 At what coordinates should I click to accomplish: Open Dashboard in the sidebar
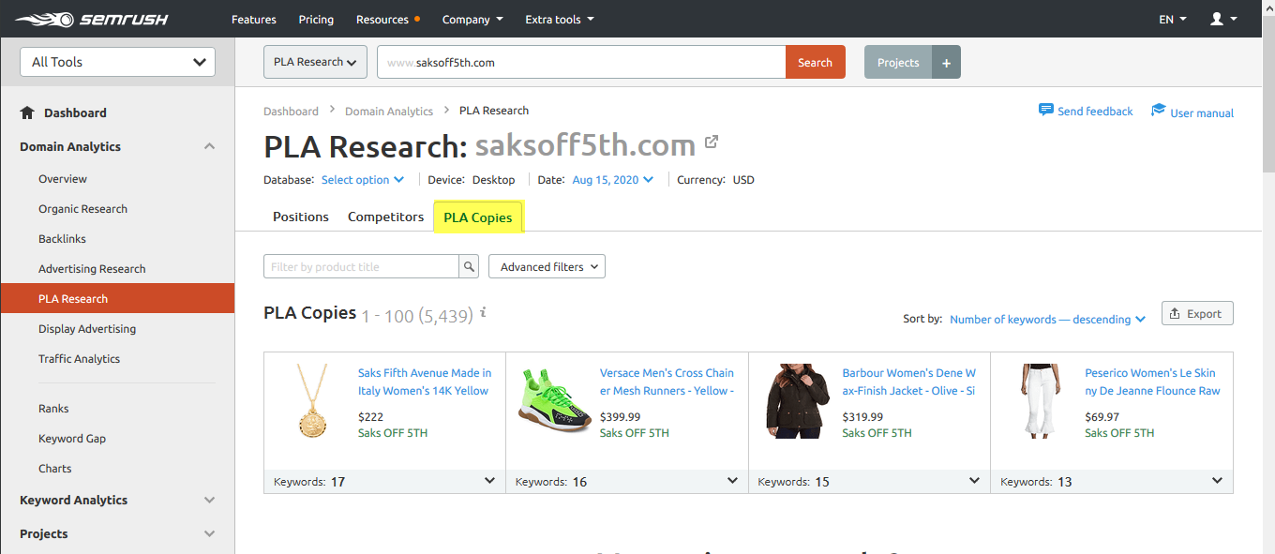coord(75,112)
